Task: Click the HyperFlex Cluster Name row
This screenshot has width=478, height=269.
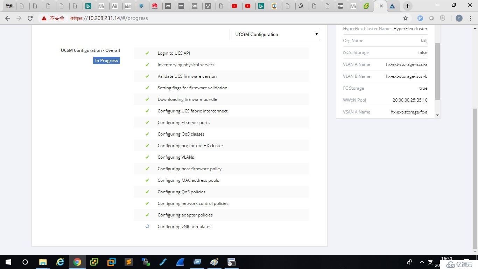Action: [385, 29]
